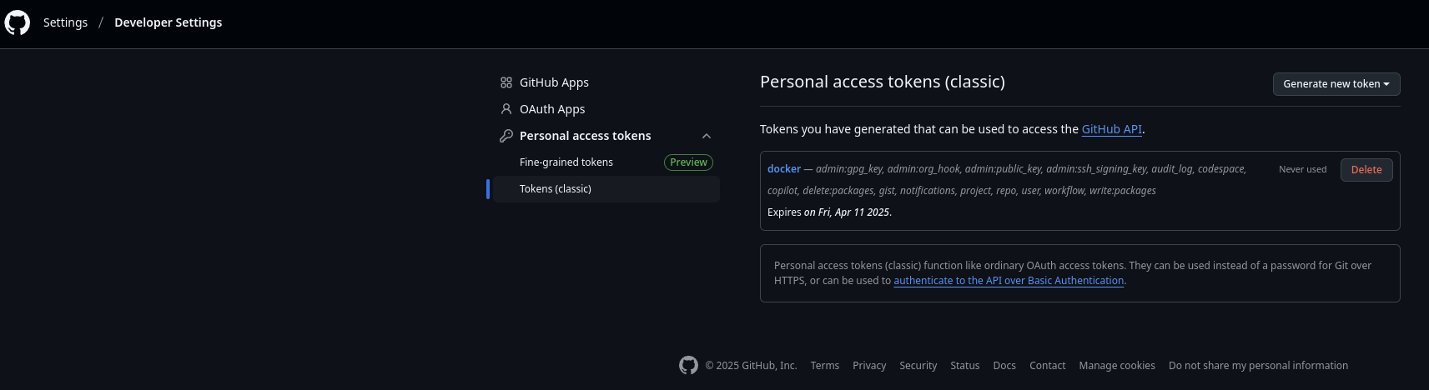Click the OAuth Apps person icon
This screenshot has width=1429, height=390.
click(506, 109)
